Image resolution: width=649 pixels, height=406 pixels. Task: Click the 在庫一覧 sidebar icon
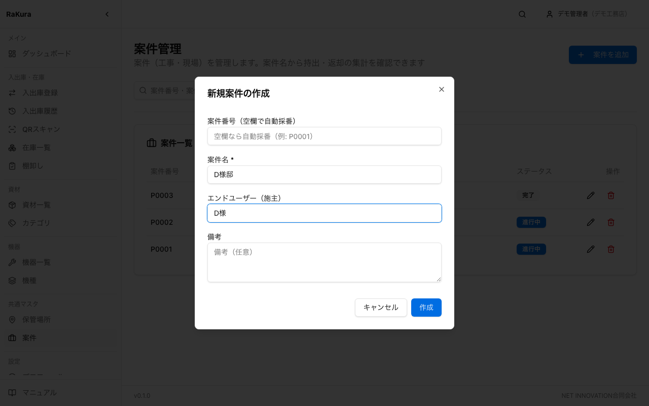pyautogui.click(x=12, y=148)
